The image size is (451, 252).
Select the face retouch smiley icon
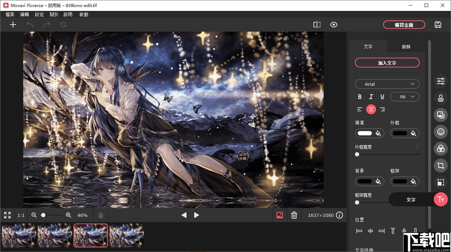click(440, 132)
